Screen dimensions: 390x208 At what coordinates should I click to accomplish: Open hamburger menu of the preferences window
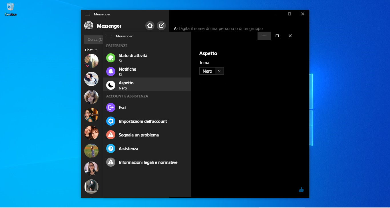[109, 36]
